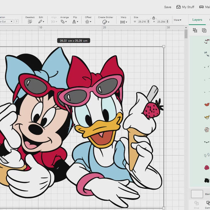Expand the Edit dropdown arrow
Screen dimensions: 210x210
tap(44, 22)
